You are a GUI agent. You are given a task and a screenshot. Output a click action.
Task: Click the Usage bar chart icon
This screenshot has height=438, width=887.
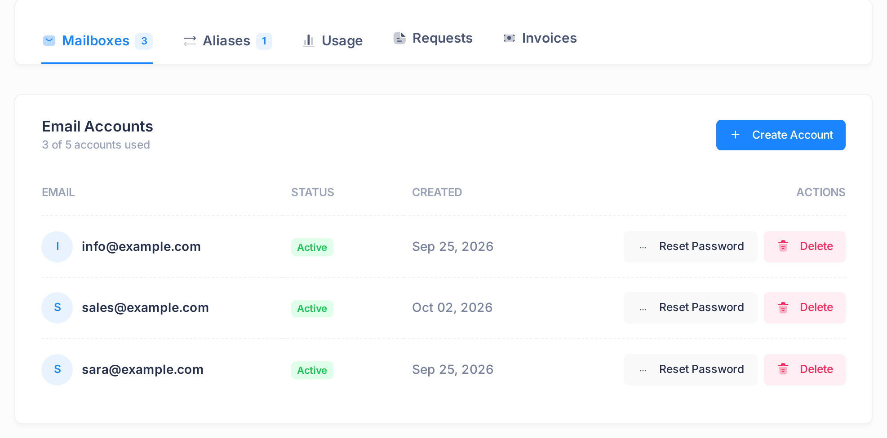[x=308, y=41]
